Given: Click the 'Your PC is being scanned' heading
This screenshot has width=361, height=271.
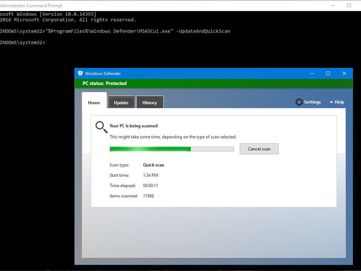Looking at the screenshot, I should 133,126.
